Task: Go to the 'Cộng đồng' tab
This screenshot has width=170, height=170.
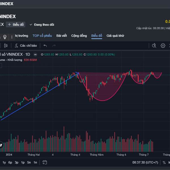Action: click(x=79, y=36)
